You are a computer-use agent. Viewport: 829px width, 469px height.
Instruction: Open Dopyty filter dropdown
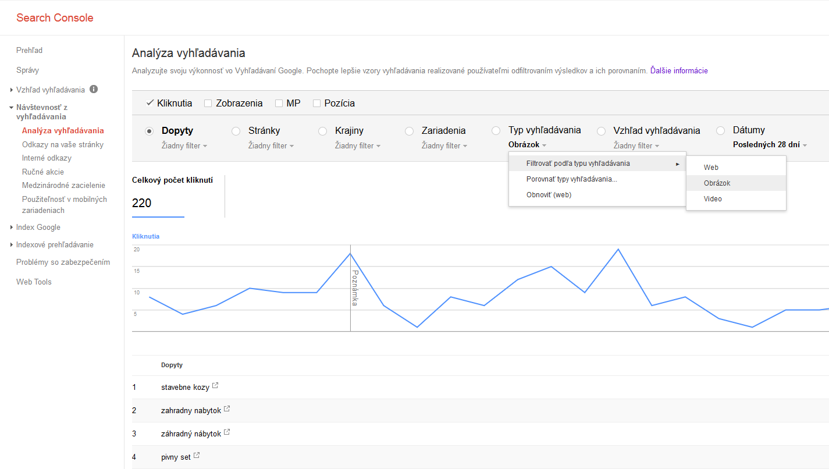click(184, 146)
